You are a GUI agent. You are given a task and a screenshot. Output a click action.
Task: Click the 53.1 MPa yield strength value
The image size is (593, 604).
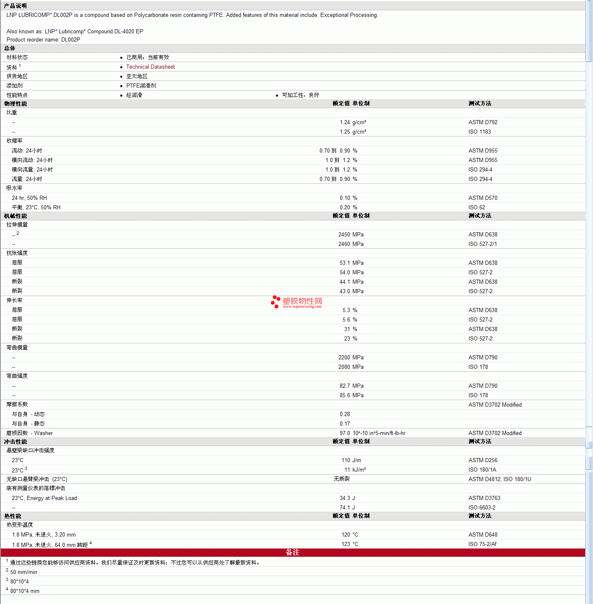click(352, 263)
